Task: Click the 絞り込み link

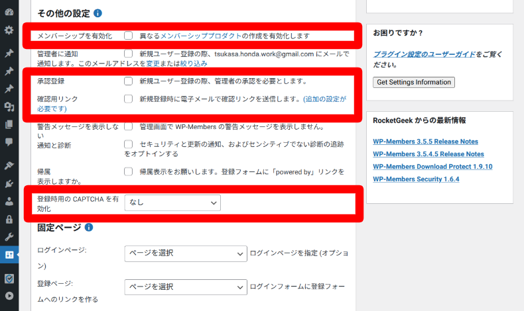Action: (x=194, y=64)
